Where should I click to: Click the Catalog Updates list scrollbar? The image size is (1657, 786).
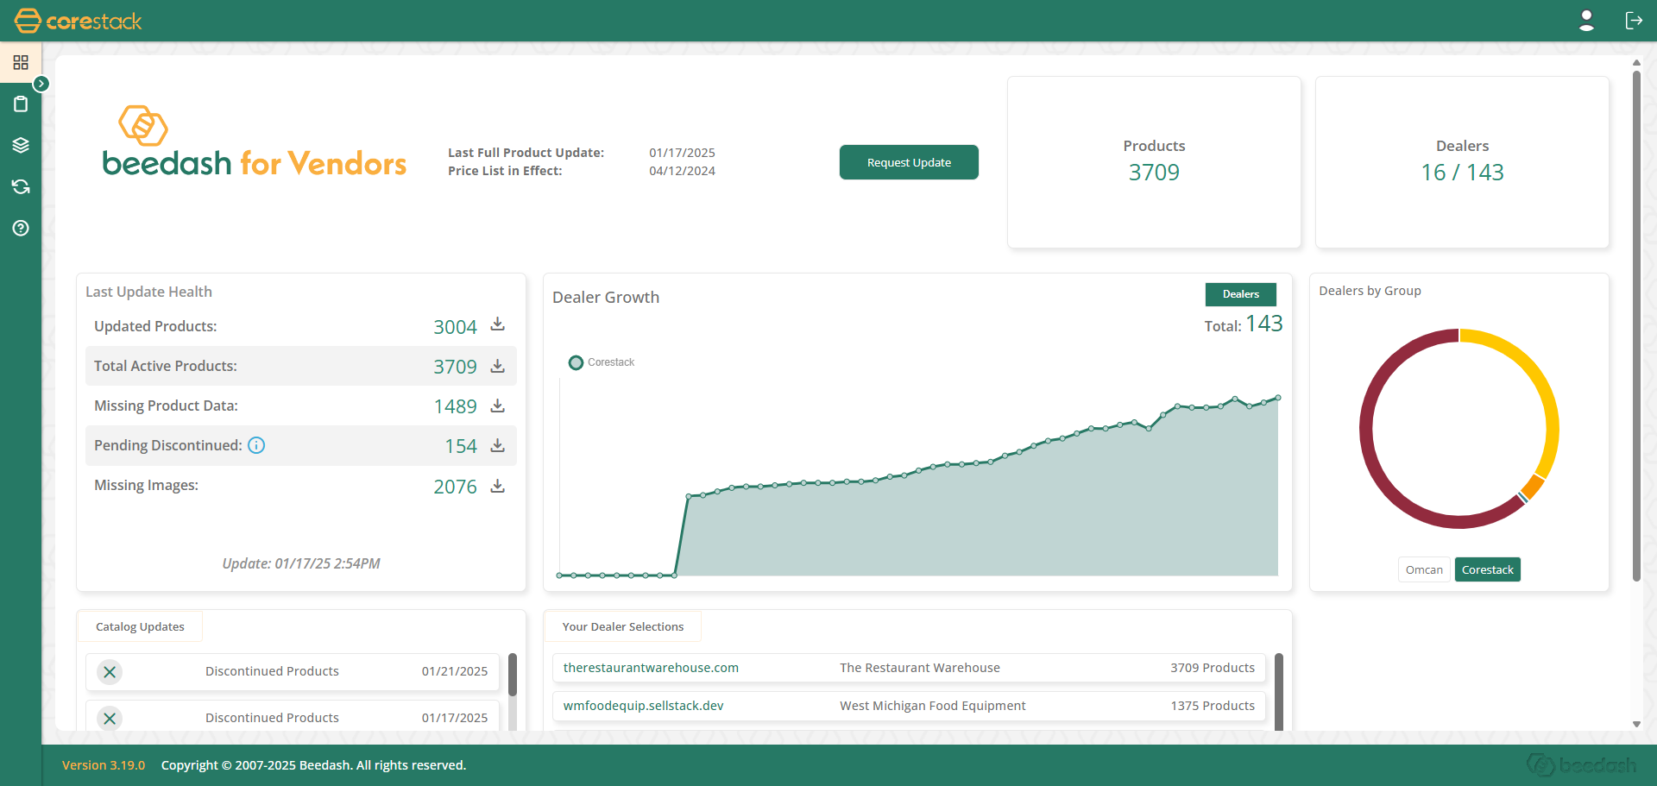pyautogui.click(x=513, y=675)
